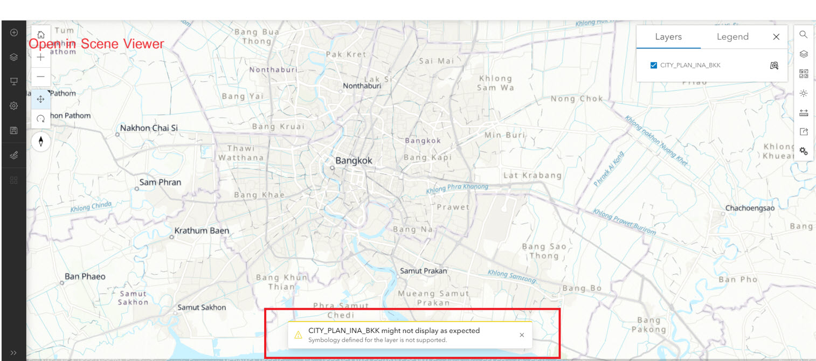Toggle the pan navigation mode
816x361 pixels.
(x=41, y=99)
